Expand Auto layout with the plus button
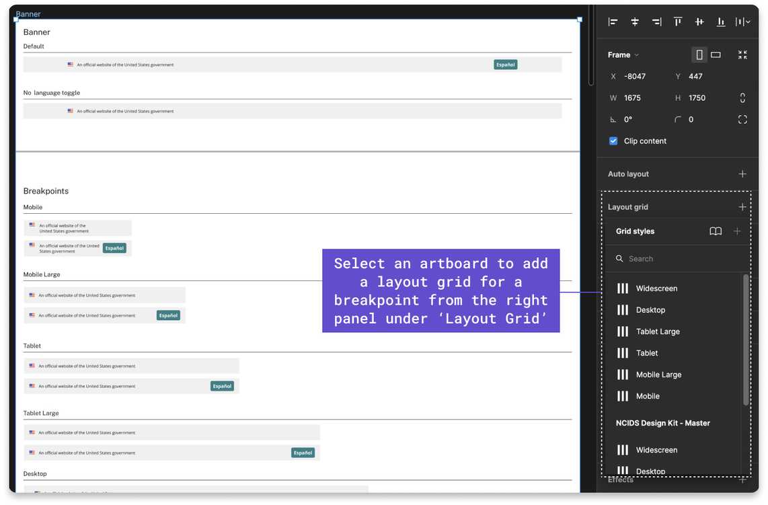Screen dimensions: 768x505 pyautogui.click(x=742, y=173)
